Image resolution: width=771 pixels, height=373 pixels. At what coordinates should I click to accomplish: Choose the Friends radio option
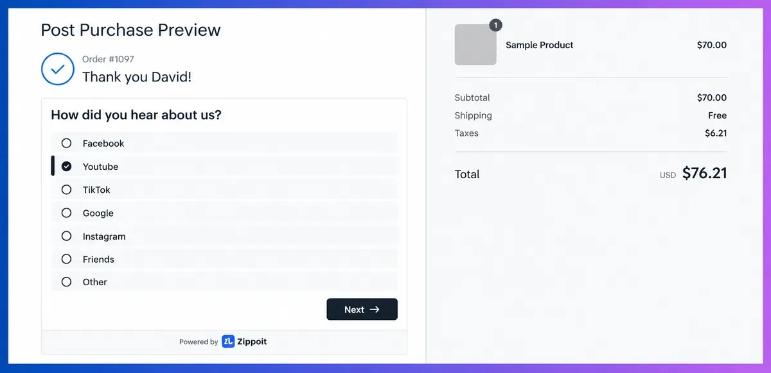click(x=224, y=259)
